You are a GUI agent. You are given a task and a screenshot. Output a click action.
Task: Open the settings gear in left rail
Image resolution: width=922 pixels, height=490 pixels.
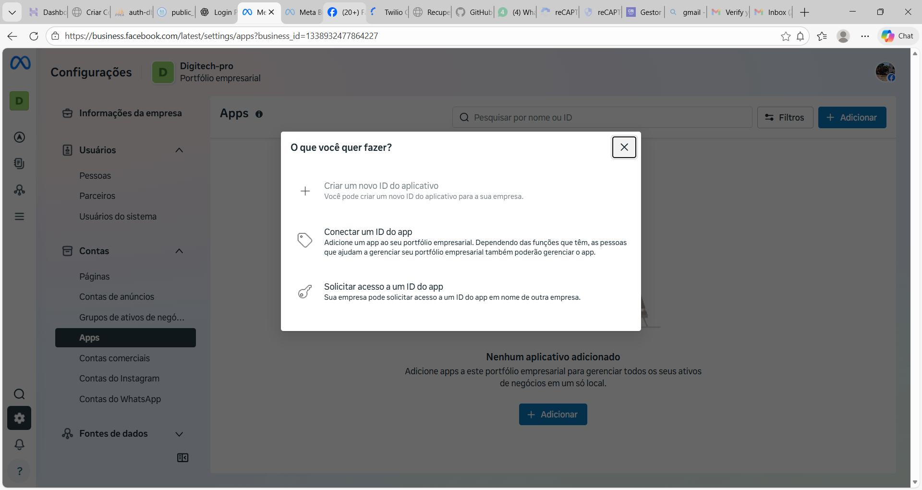pos(19,418)
